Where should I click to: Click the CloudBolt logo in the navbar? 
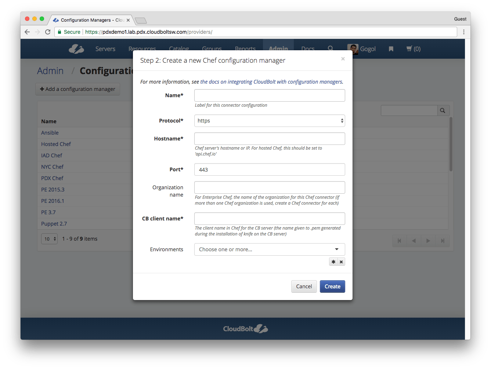(76, 49)
